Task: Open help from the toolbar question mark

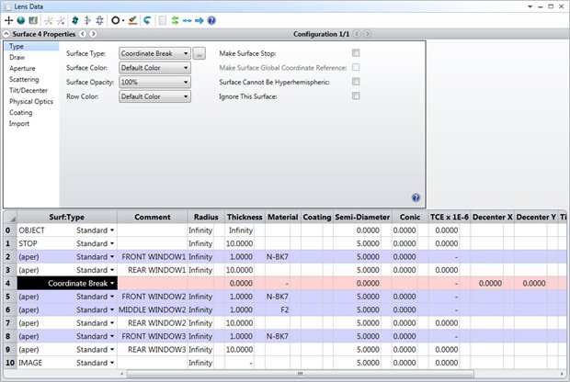Action: [211, 20]
